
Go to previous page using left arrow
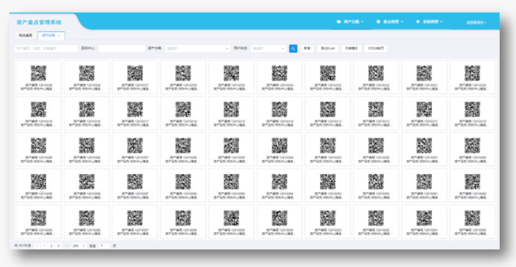click(37, 246)
